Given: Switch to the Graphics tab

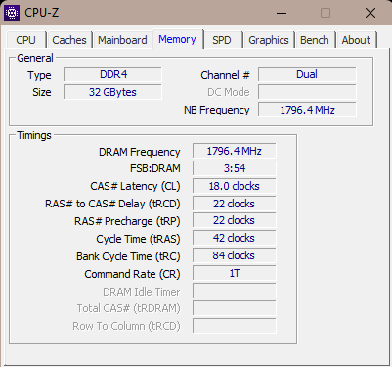Looking at the screenshot, I should 269,40.
